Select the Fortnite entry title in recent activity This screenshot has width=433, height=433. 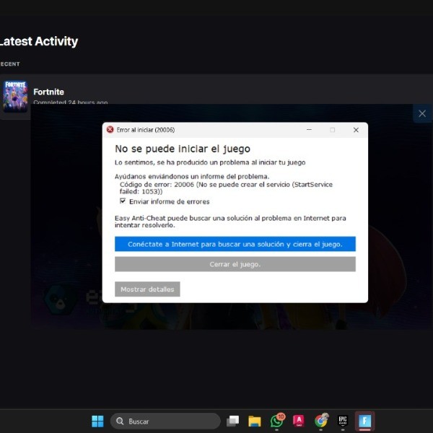coord(48,92)
